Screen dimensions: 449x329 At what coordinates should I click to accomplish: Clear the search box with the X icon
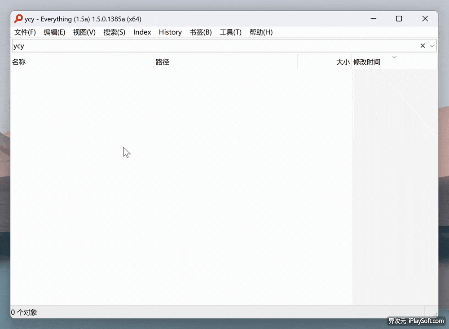click(x=423, y=46)
